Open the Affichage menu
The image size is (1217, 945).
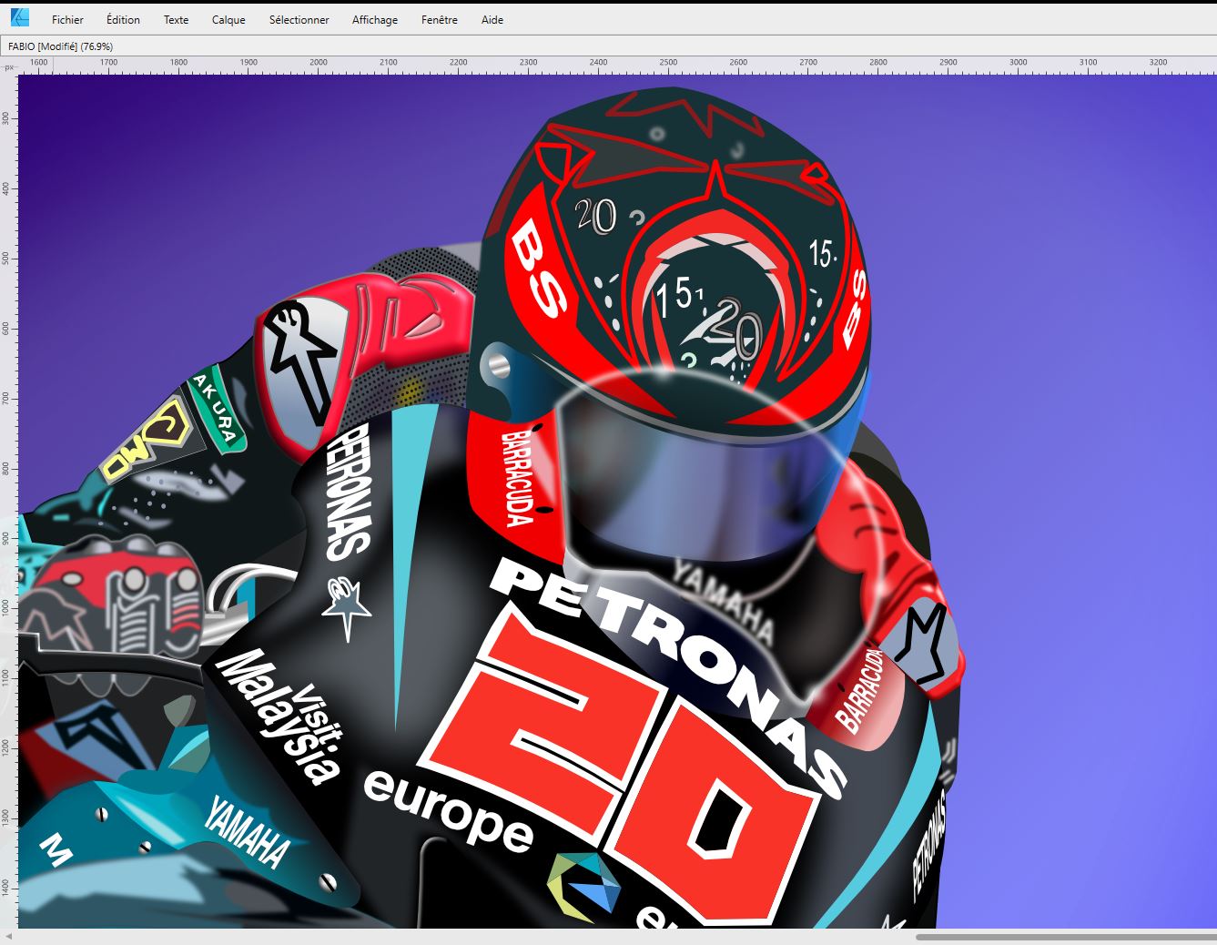click(x=375, y=19)
